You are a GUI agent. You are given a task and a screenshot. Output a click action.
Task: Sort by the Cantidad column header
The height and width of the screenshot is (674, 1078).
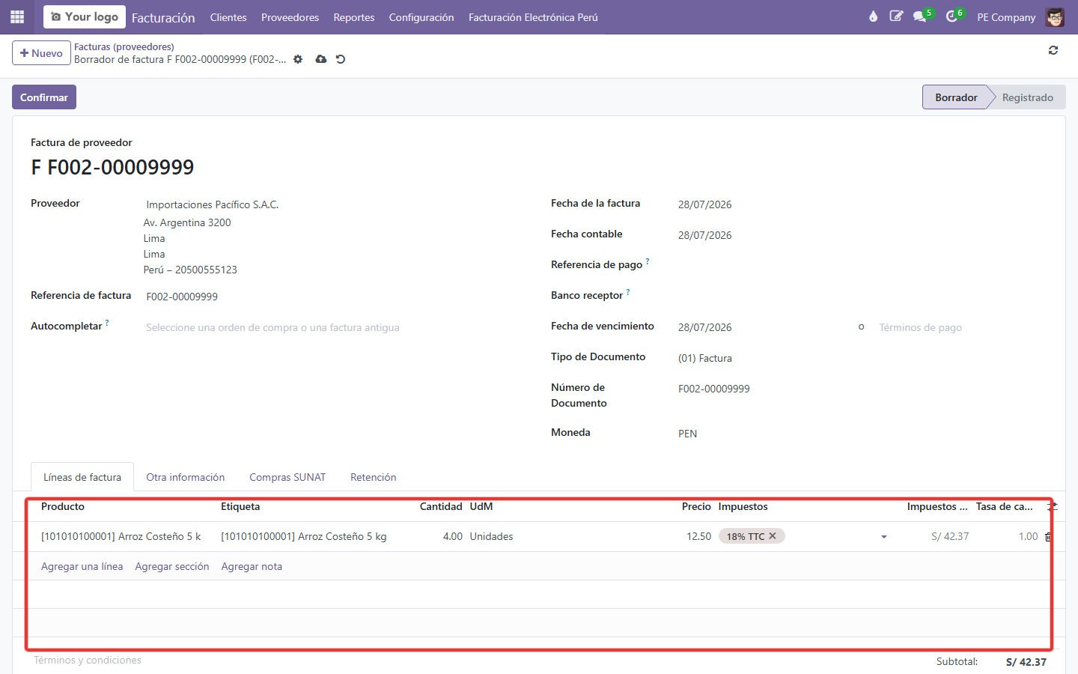tap(441, 507)
